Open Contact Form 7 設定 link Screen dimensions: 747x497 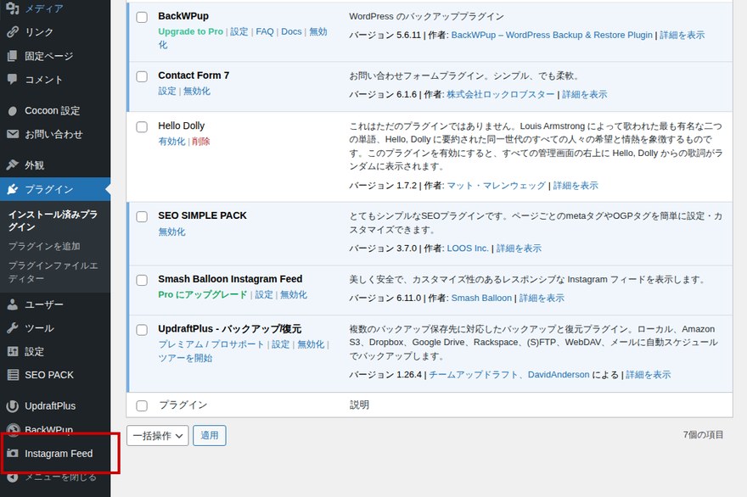click(167, 91)
